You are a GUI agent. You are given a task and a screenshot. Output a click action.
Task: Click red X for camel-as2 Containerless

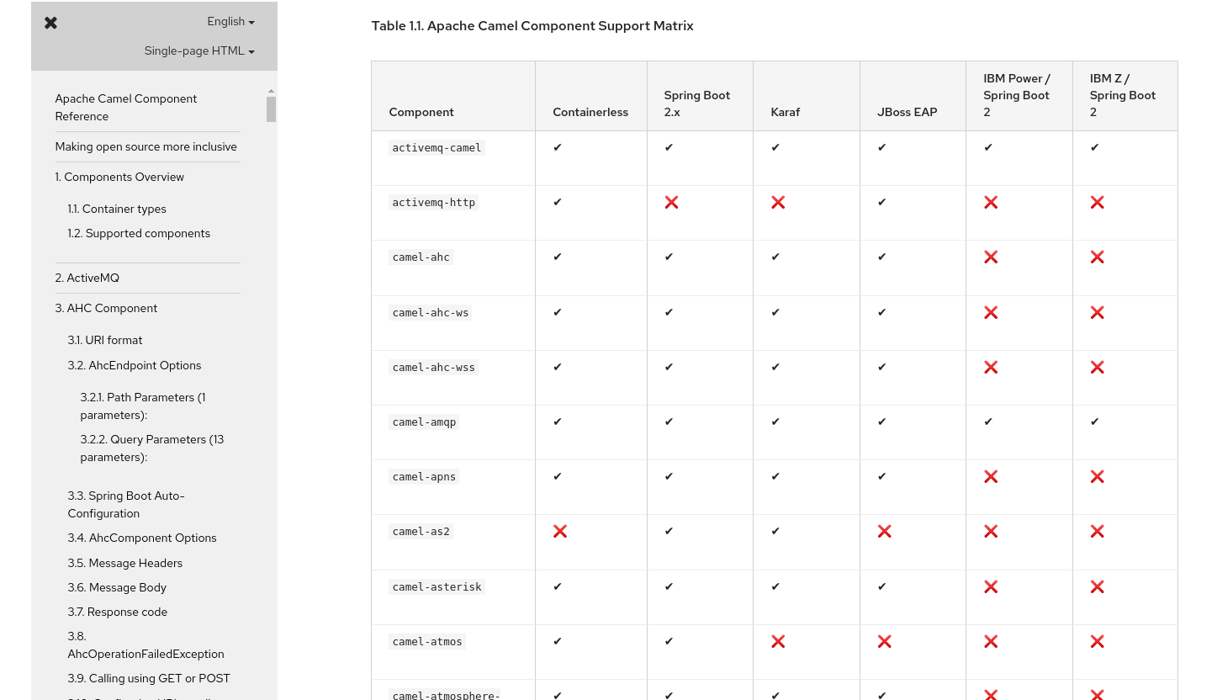click(560, 531)
